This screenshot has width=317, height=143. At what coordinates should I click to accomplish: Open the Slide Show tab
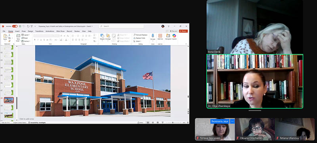point(60,31)
